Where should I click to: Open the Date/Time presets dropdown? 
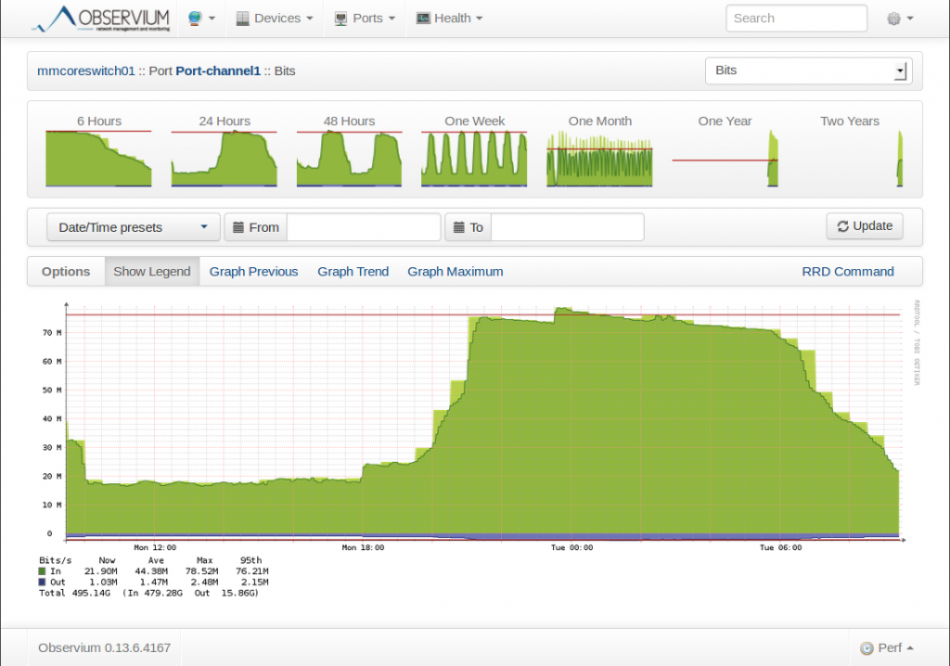pos(132,226)
